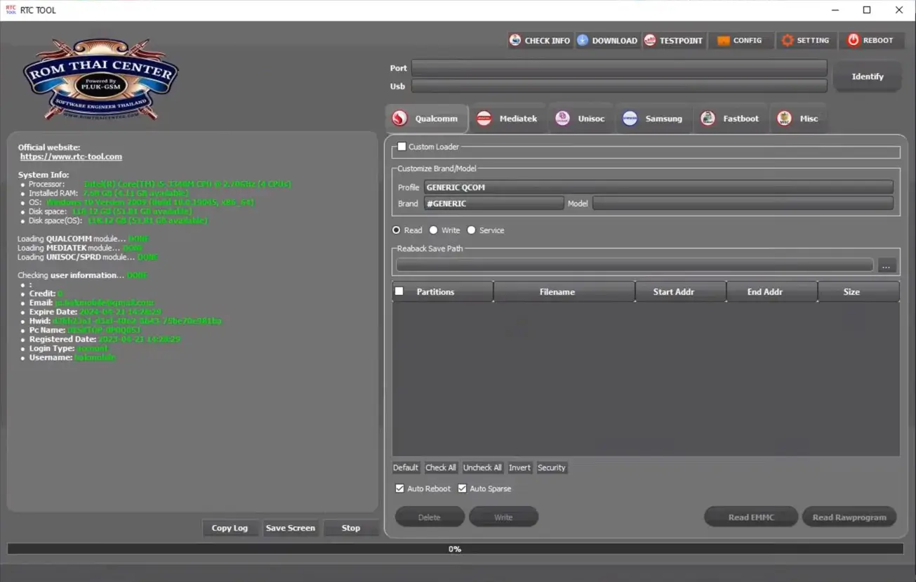Switch to the Samsung tab
This screenshot has width=916, height=582.
653,119
